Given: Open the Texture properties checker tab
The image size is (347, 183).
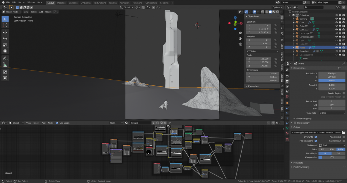Looking at the screenshot, I should (x=287, y=140).
